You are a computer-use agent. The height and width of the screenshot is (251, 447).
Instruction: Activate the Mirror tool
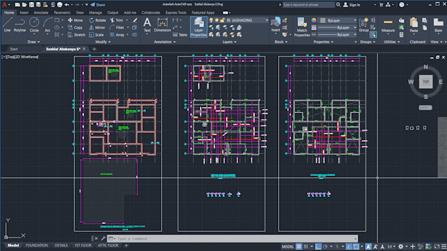coord(97,28)
